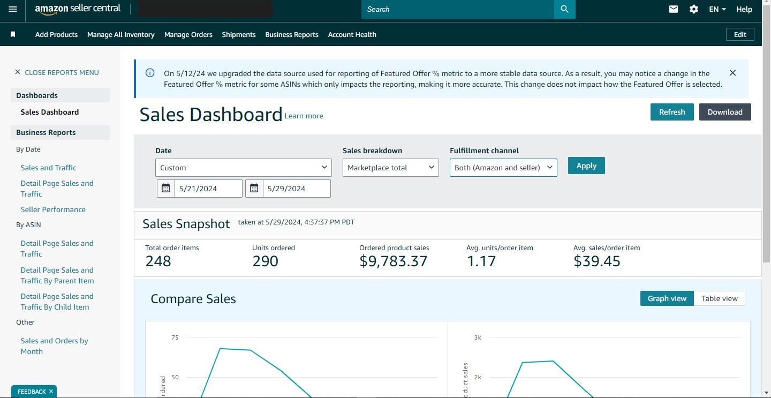Click the search magnifier button
This screenshot has width=771, height=398.
click(x=564, y=9)
